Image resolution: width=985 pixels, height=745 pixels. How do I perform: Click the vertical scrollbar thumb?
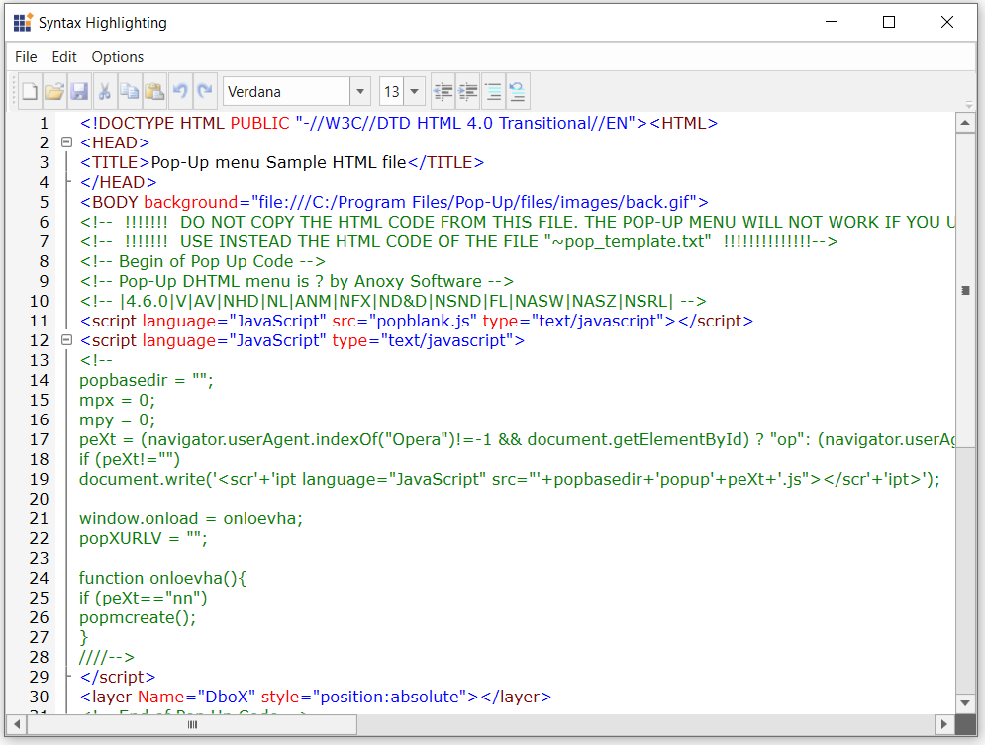[x=965, y=290]
